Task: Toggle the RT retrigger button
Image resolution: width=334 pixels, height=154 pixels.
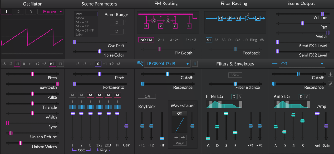Action: click(x=60, y=64)
